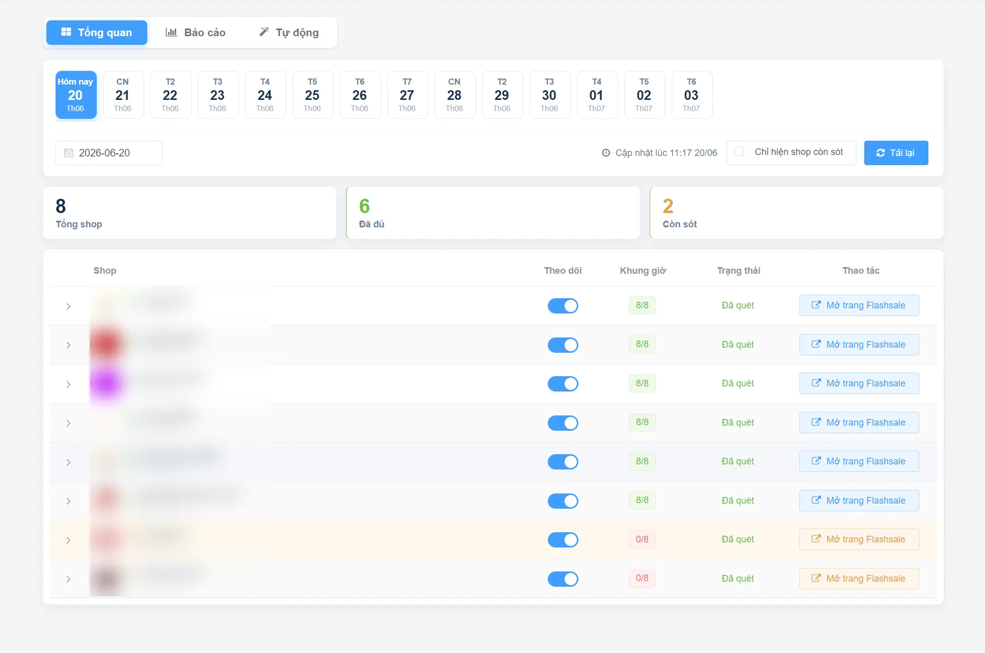Click Đã quét status in eighth row
The width and height of the screenshot is (985, 653).
[737, 579]
